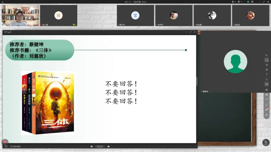The width and height of the screenshot is (271, 152).
Task: Open the participants list icon in right toolbar
Action: click(x=266, y=114)
